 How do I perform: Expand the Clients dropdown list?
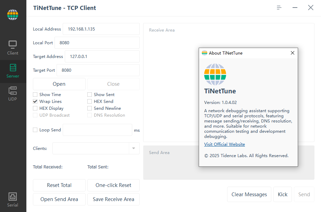point(134,148)
